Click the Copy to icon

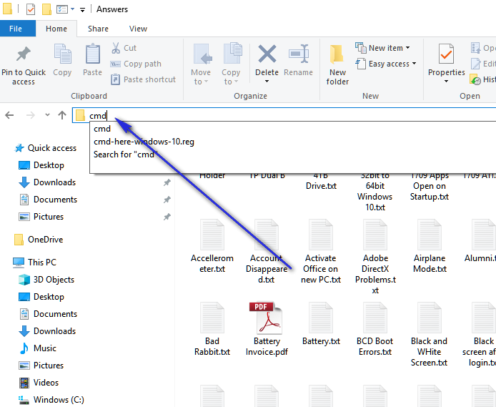(x=233, y=53)
